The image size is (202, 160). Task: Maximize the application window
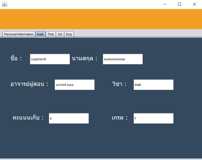pyautogui.click(x=179, y=4)
